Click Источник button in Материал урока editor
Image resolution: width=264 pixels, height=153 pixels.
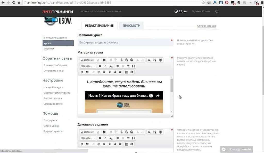pos(87,60)
